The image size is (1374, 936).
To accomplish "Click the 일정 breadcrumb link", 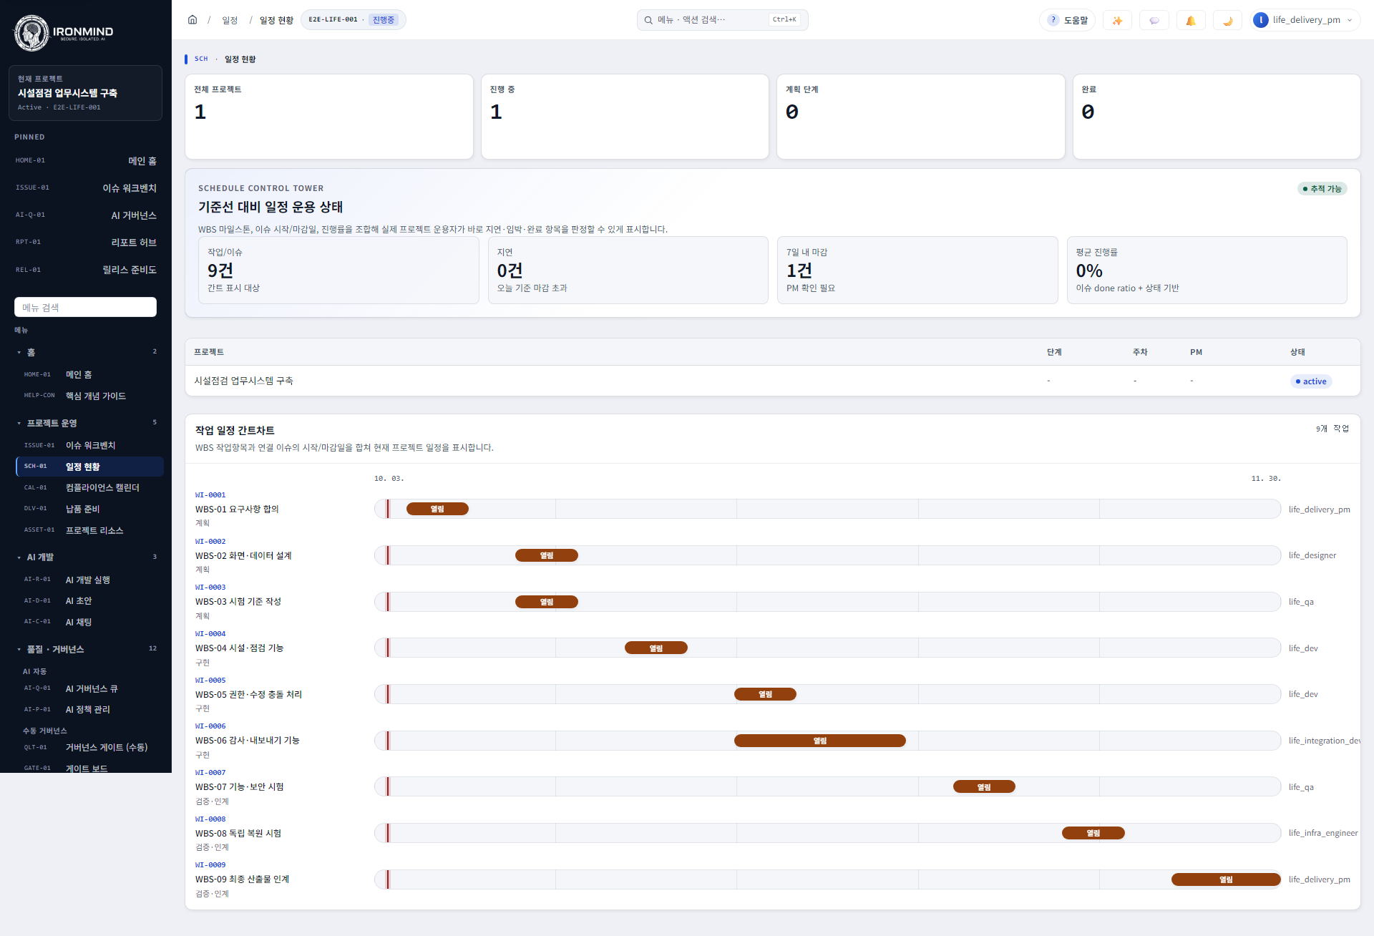I will pyautogui.click(x=230, y=20).
